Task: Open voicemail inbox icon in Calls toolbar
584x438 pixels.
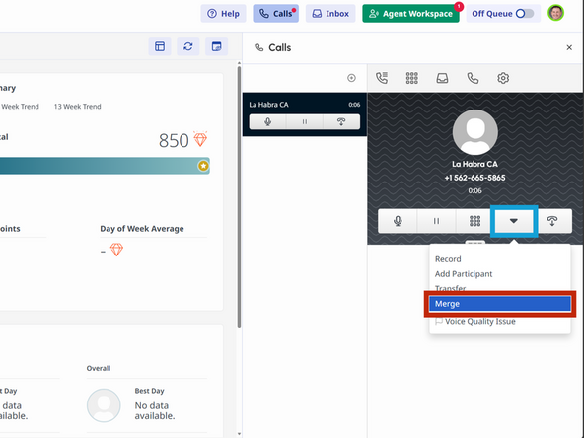Action: click(x=442, y=78)
